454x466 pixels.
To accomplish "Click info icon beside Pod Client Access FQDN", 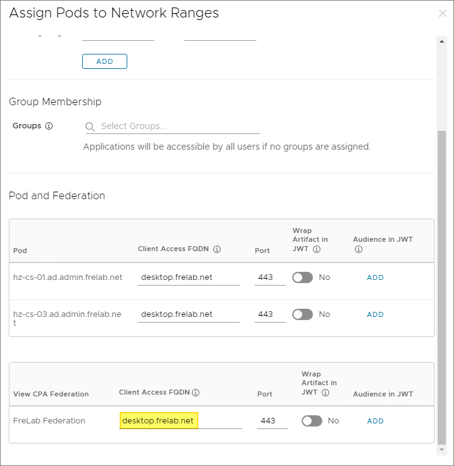I will (x=217, y=249).
